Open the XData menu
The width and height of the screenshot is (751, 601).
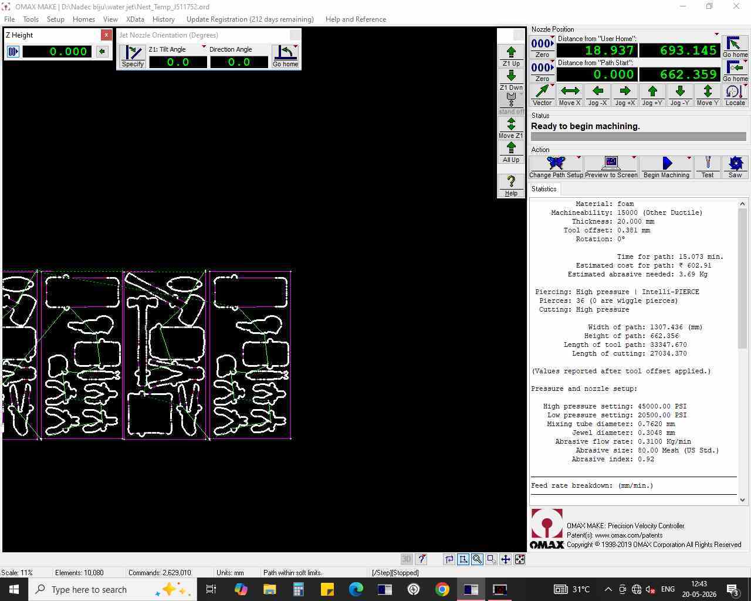135,19
